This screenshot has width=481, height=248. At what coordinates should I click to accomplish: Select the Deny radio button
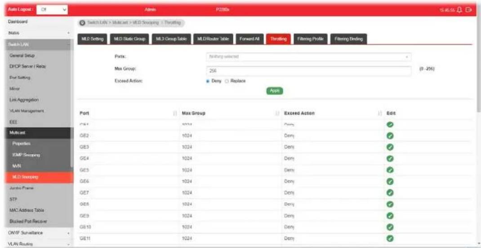click(208, 81)
